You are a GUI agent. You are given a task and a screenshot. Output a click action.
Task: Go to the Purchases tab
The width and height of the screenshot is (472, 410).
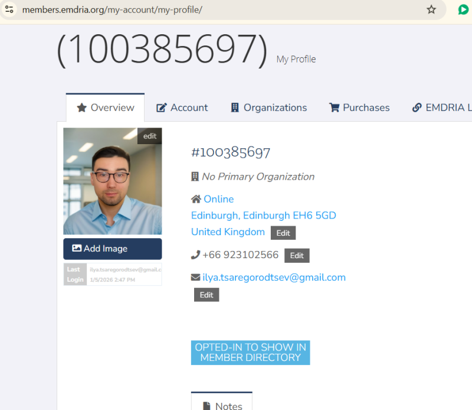[359, 108]
